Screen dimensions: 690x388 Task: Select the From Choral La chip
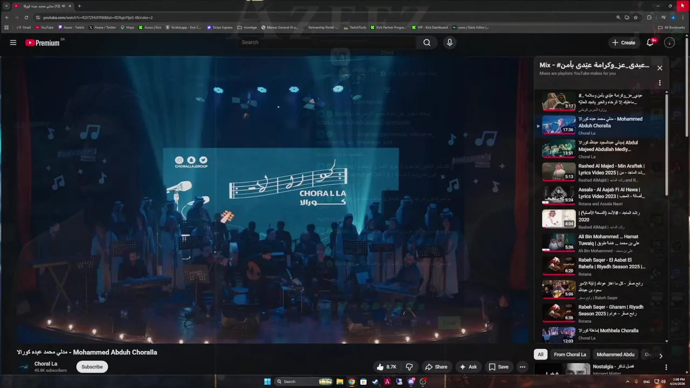(570, 355)
